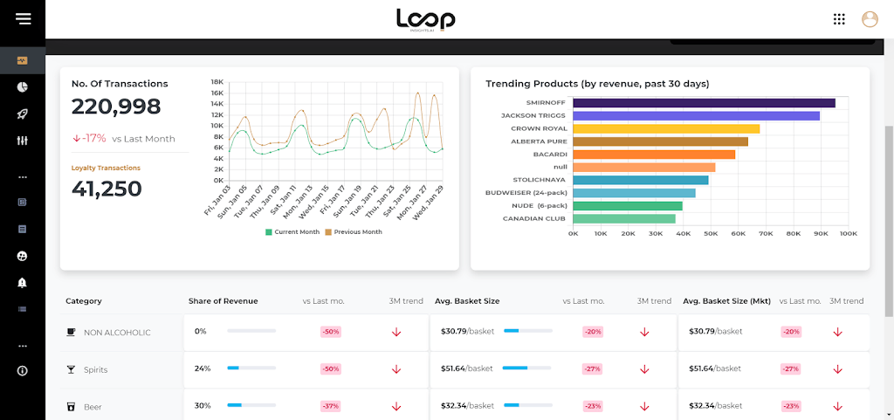Click NON ALCOHOLIC share of revenue trend arrow
Image resolution: width=894 pixels, height=420 pixels.
[396, 332]
